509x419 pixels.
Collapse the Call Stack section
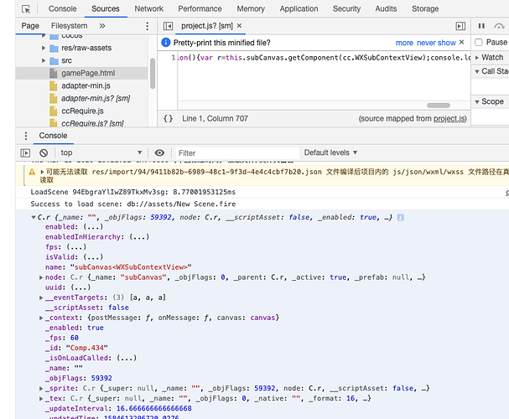pos(477,72)
